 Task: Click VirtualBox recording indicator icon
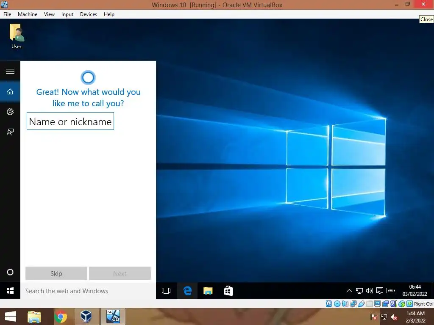(385, 304)
